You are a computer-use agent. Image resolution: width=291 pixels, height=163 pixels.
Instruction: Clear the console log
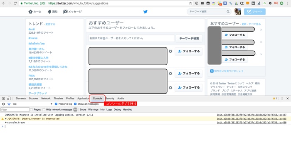pos(3,104)
